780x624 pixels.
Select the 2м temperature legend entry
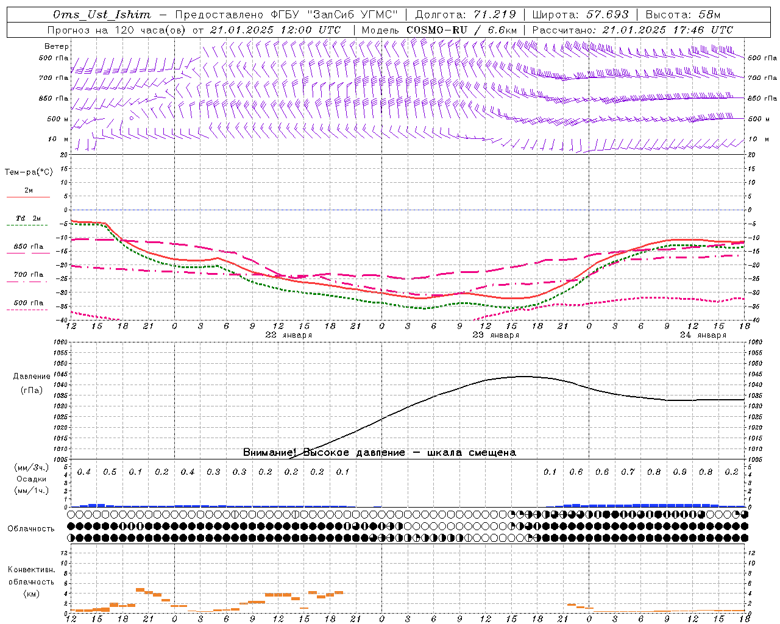[x=29, y=190]
